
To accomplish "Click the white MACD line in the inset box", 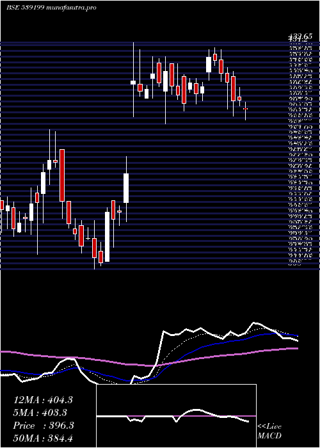I will point(173,416).
